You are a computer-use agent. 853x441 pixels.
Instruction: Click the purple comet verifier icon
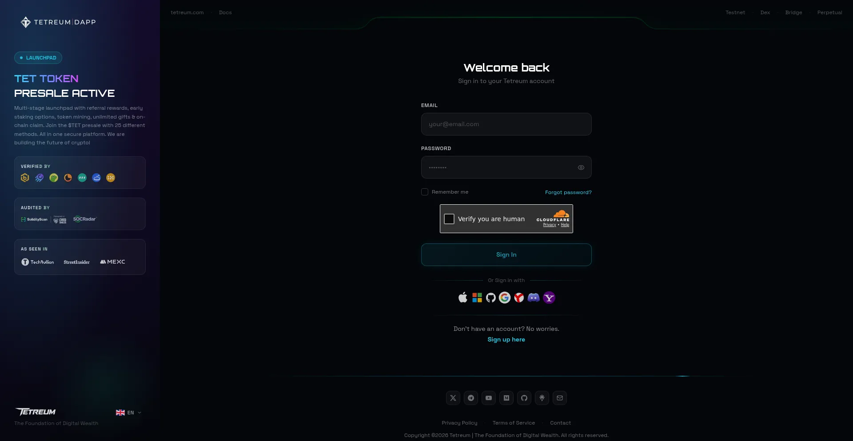tap(40, 178)
